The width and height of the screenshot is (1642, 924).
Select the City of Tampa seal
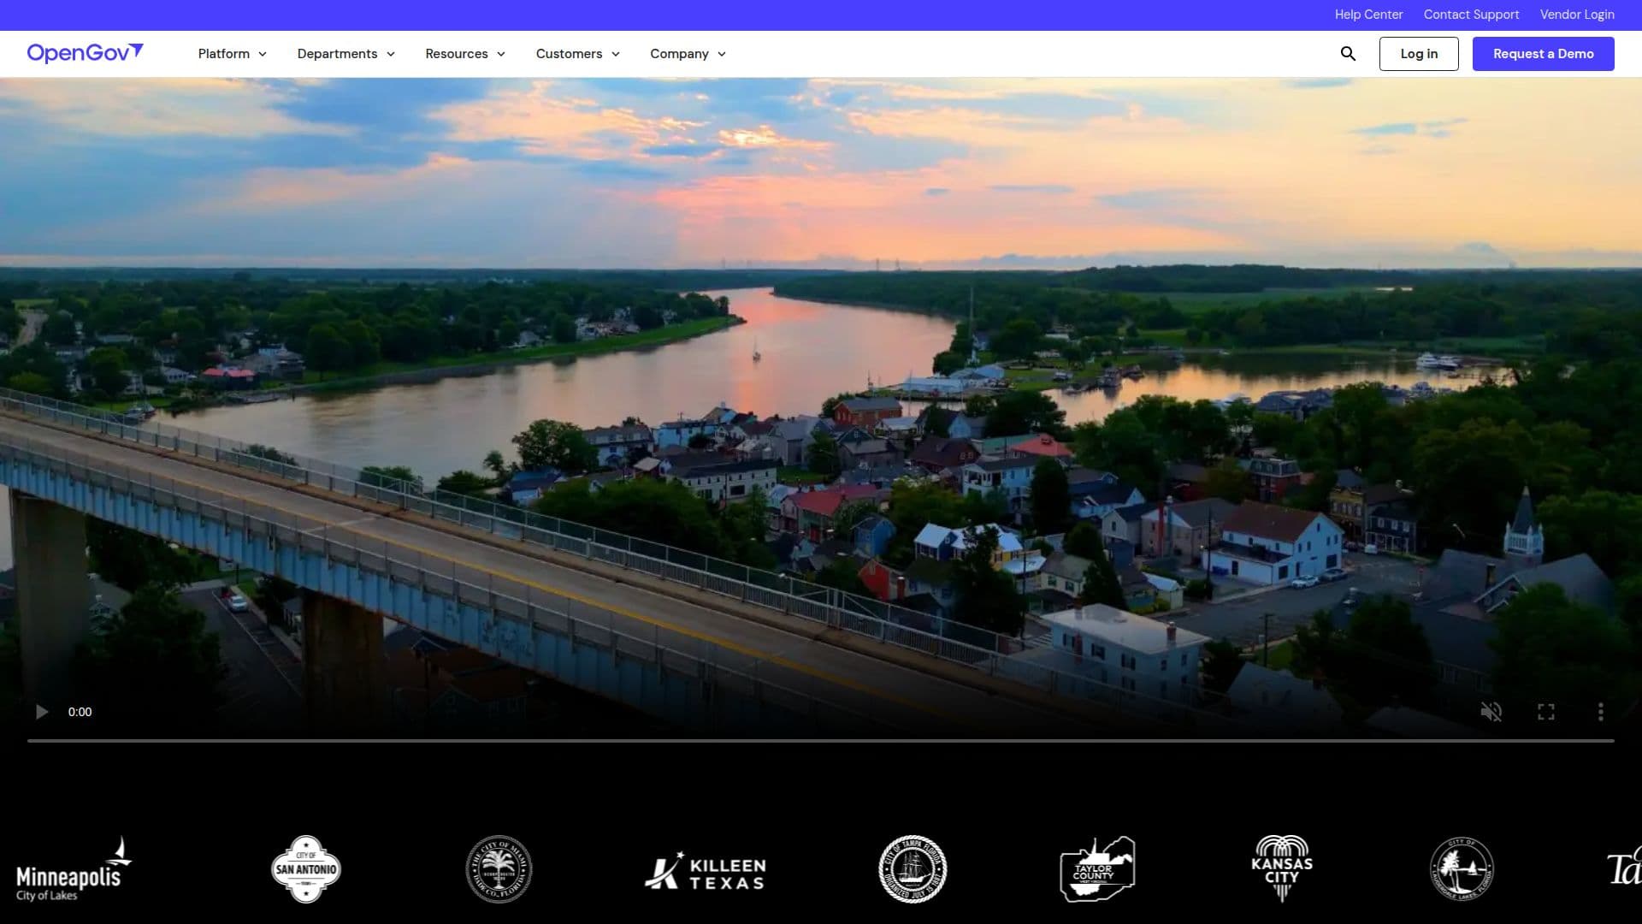coord(913,869)
